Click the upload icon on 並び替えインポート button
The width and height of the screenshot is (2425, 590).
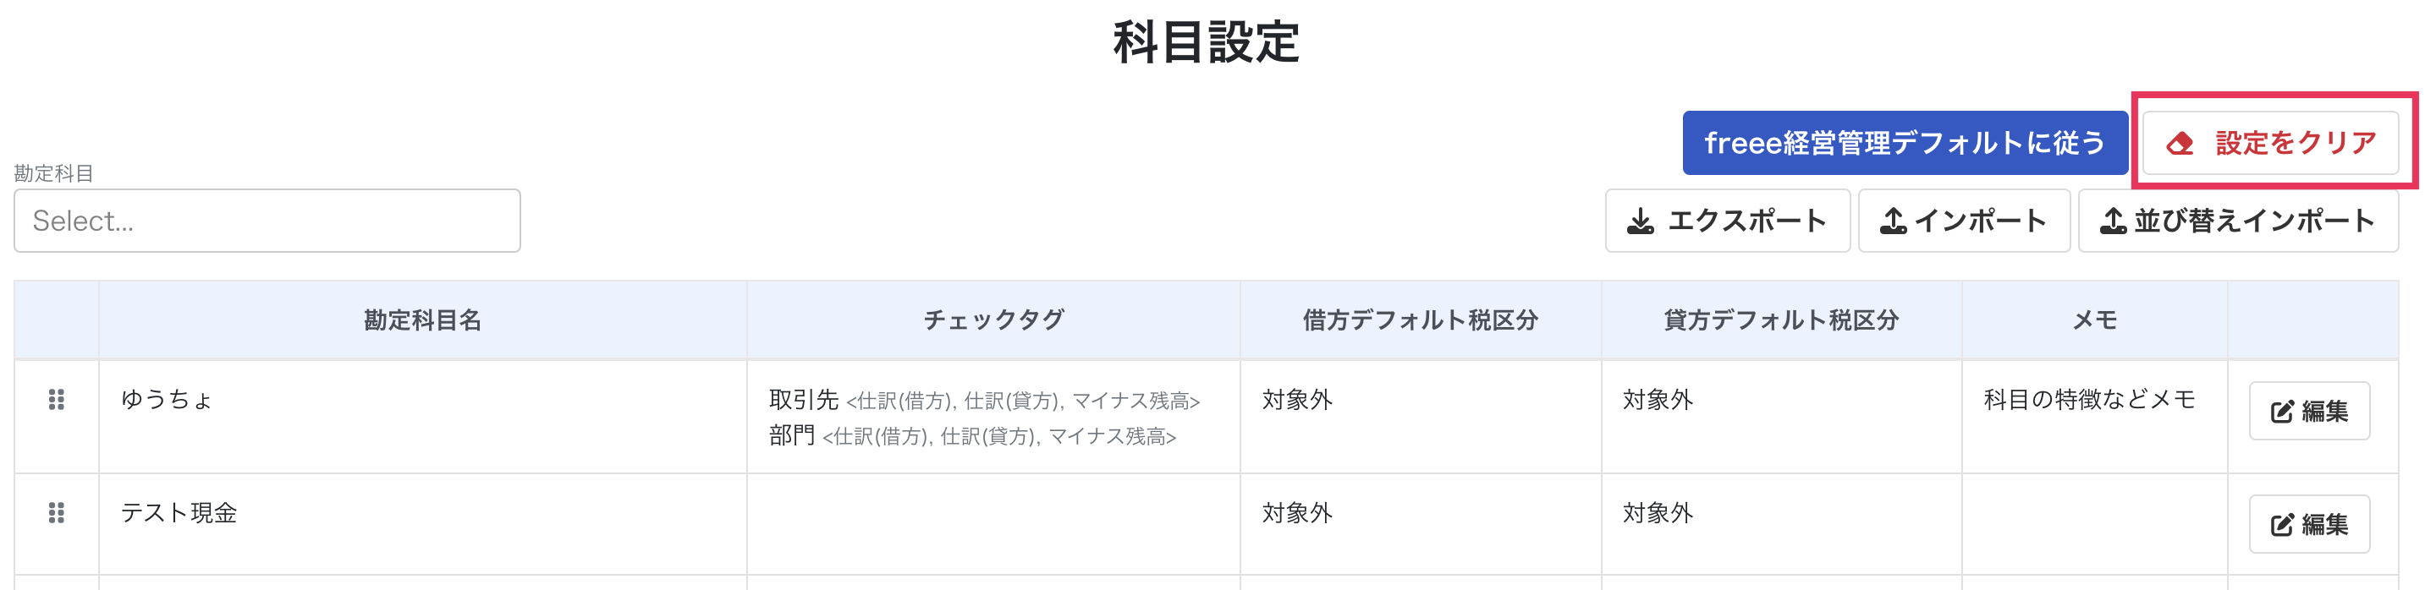(x=2114, y=221)
